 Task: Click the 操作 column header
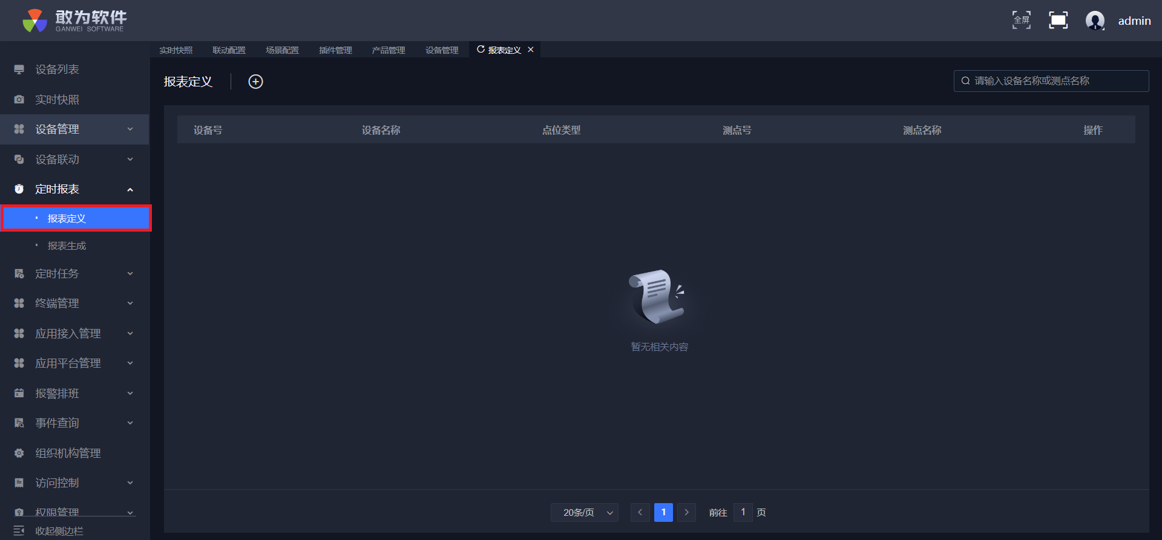pos(1092,130)
